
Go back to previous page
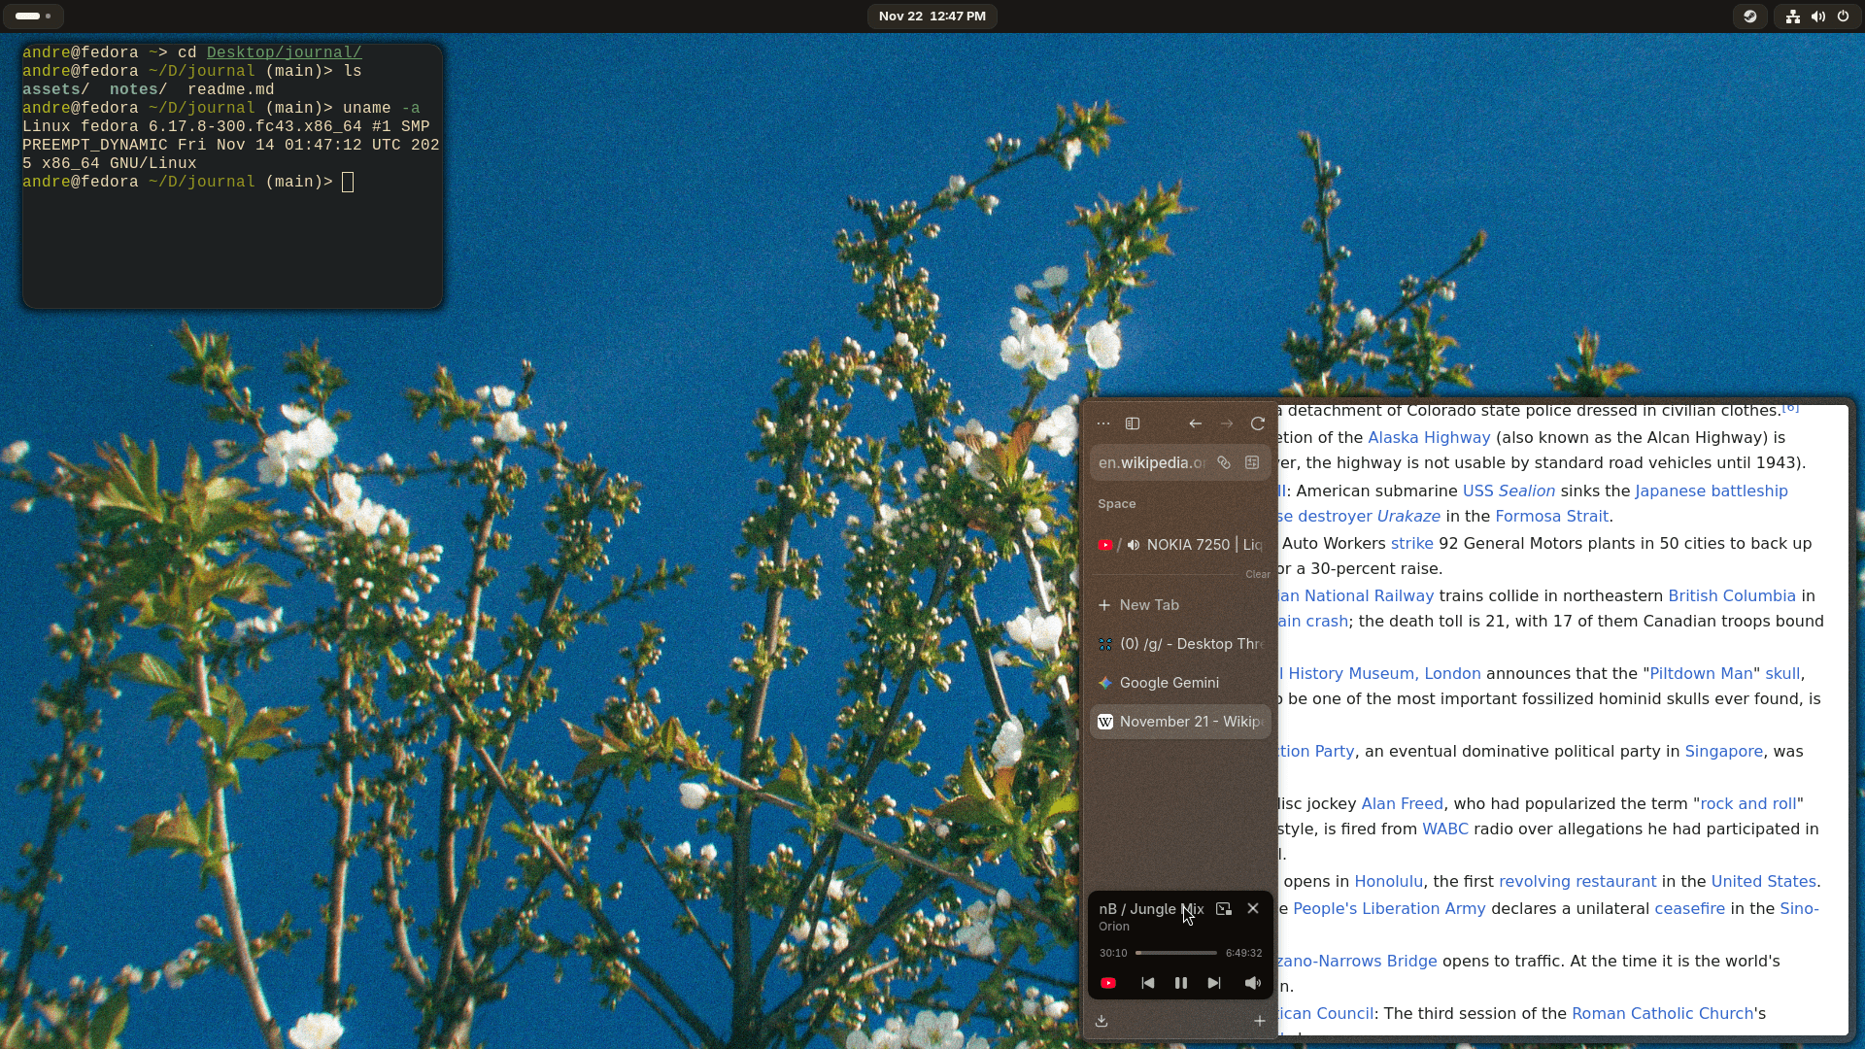tap(1196, 423)
